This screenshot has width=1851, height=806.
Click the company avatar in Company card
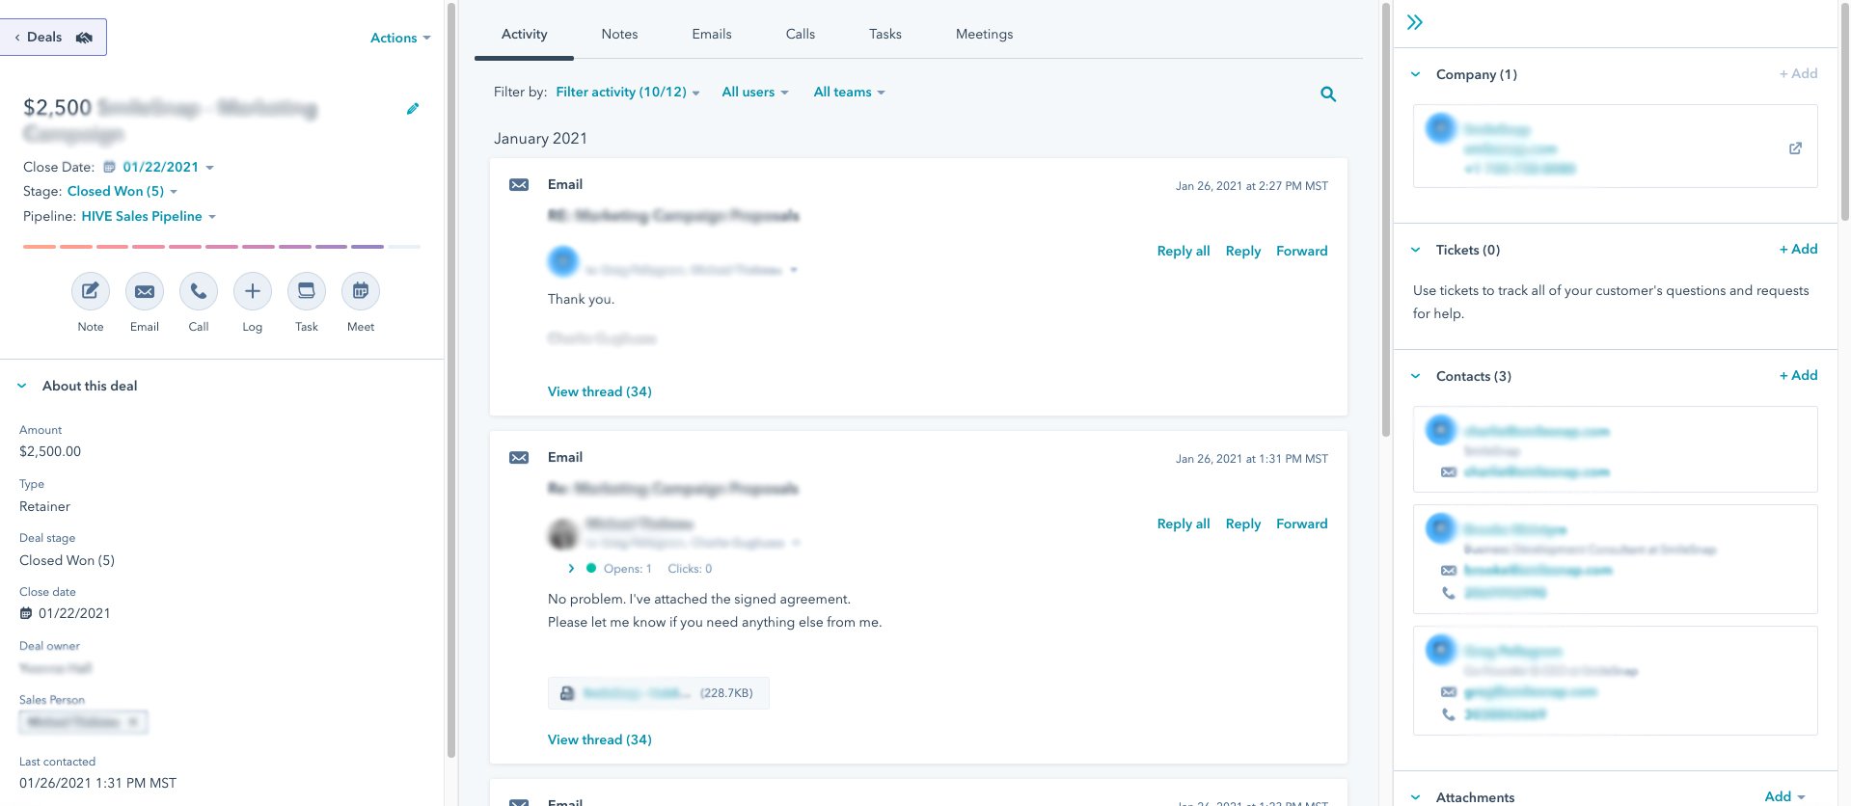(1441, 128)
